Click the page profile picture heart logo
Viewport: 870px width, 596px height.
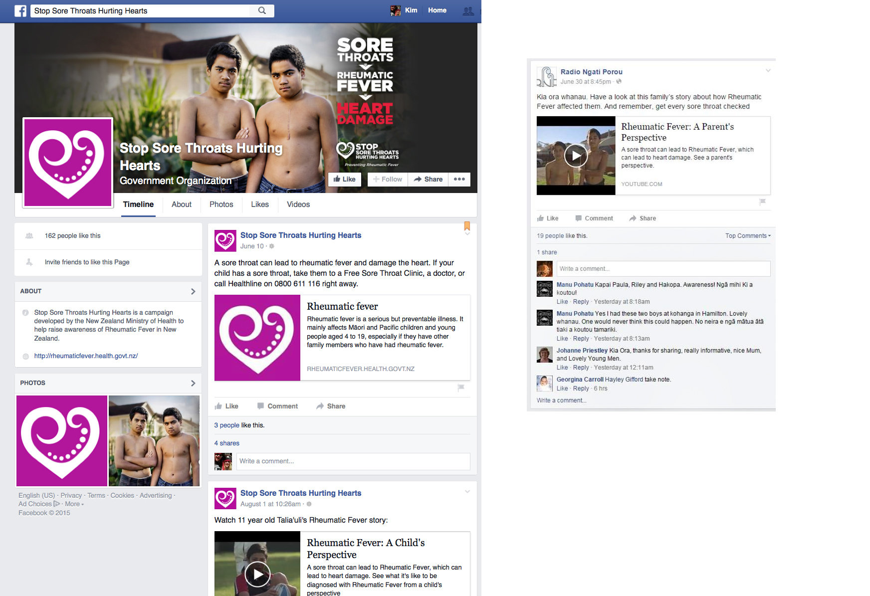click(x=68, y=162)
